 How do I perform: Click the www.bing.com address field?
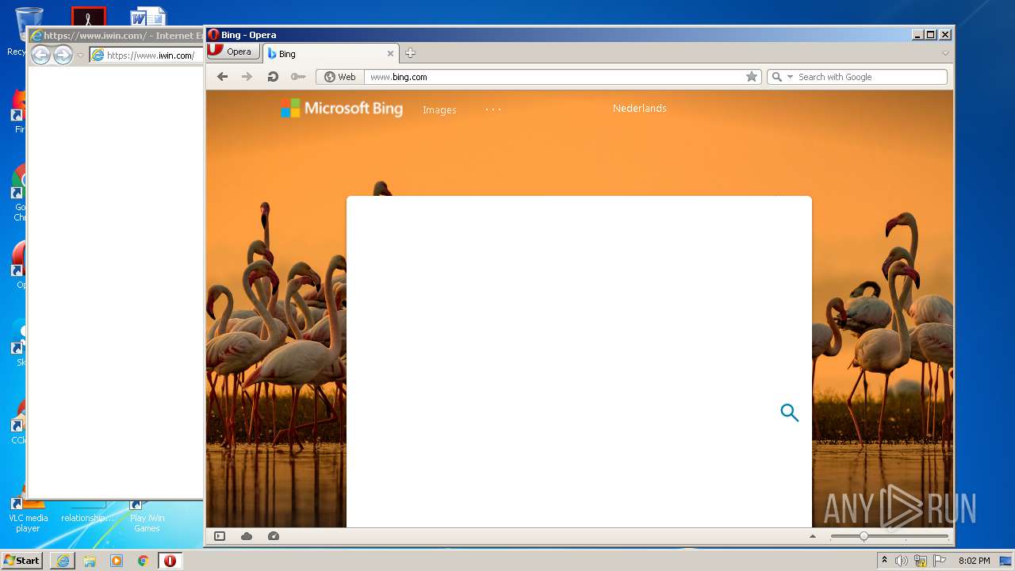tap(553, 77)
